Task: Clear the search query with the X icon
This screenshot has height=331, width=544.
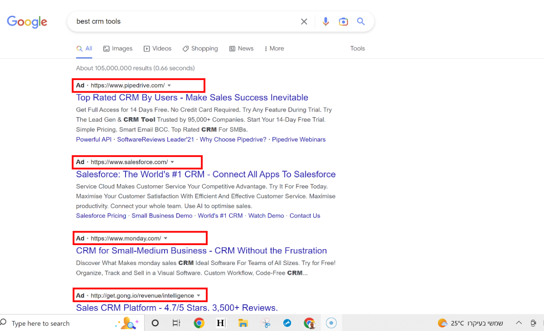Action: 304,21
